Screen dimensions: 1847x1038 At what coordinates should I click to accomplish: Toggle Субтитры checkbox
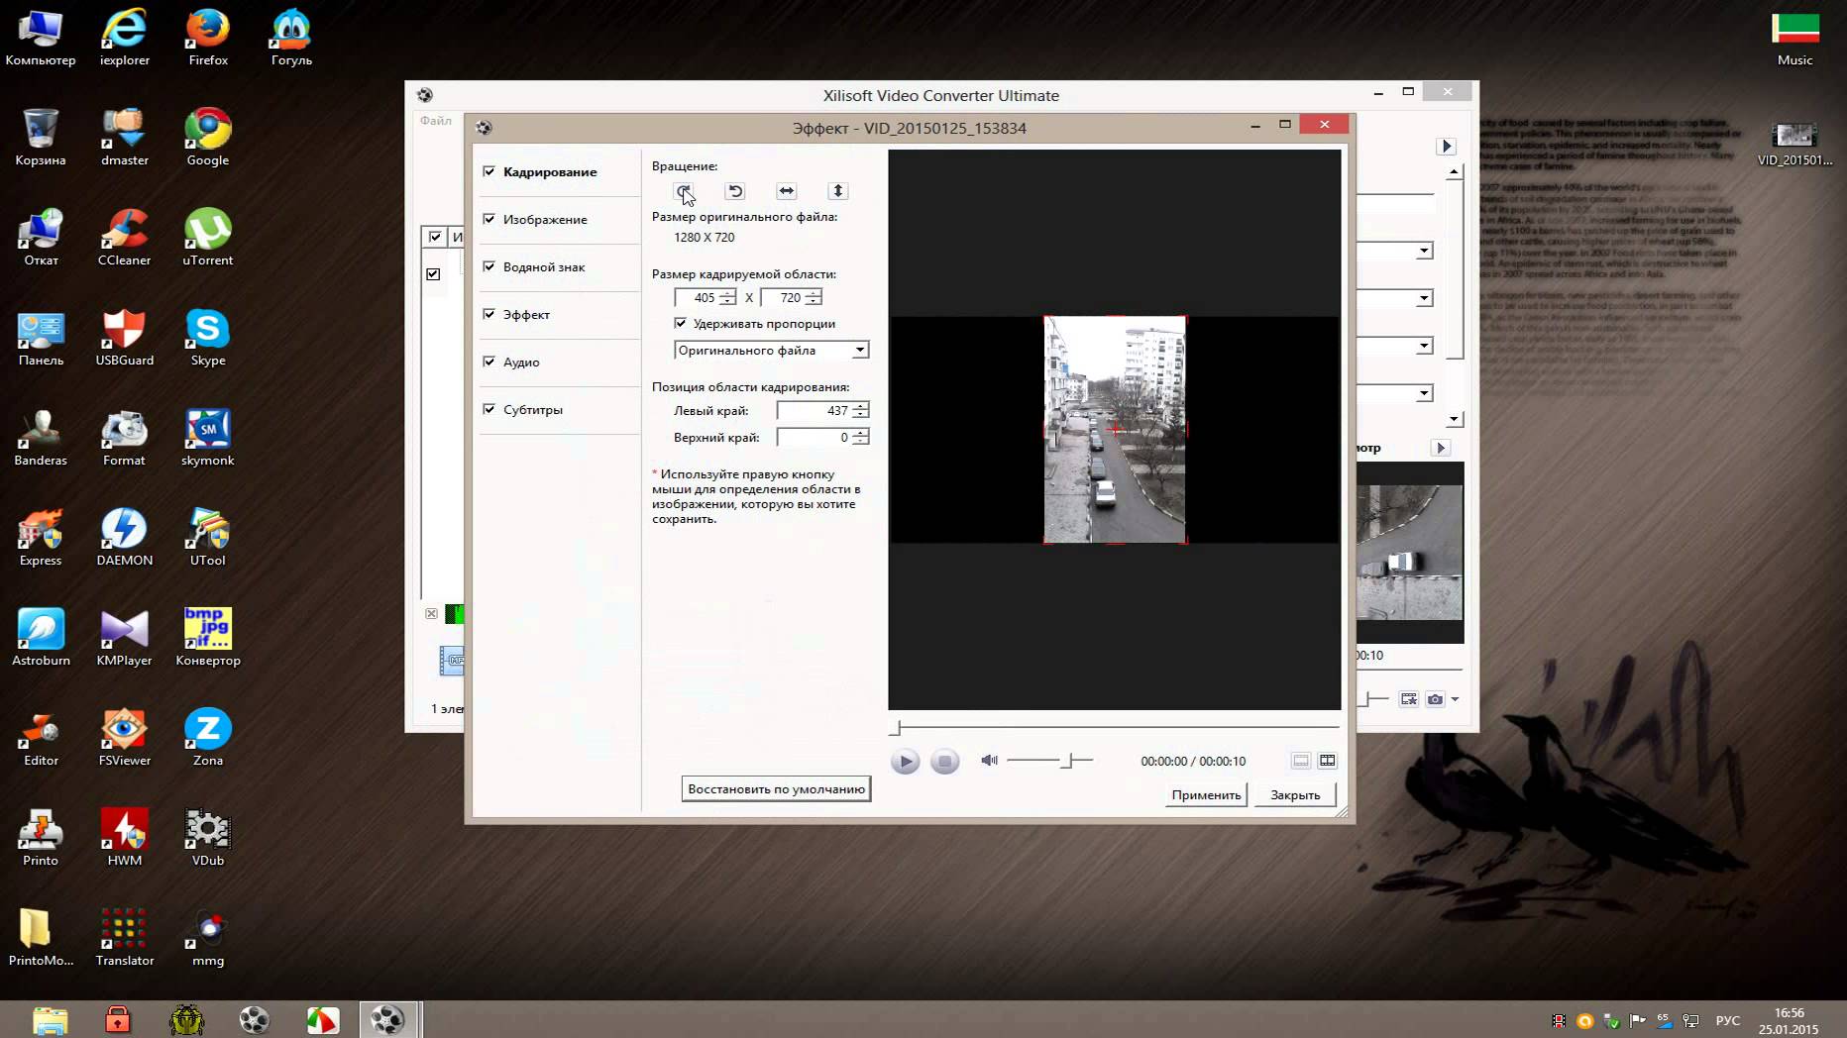coord(489,409)
